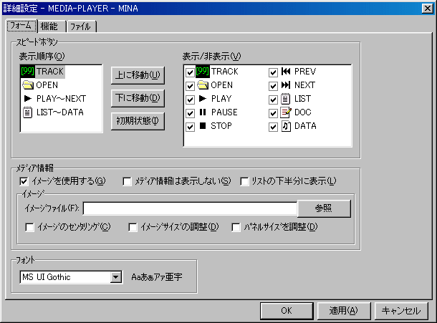Uncheck the PAUSE visibility checkbox
Image resolution: width=437 pixels, height=323 pixels.
coord(190,113)
